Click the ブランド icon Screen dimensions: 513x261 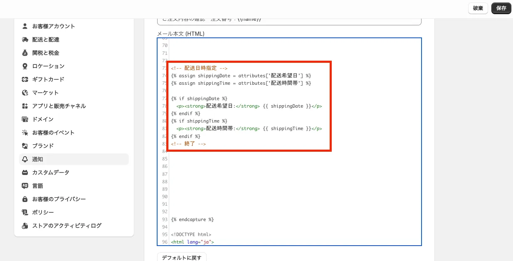coord(25,146)
